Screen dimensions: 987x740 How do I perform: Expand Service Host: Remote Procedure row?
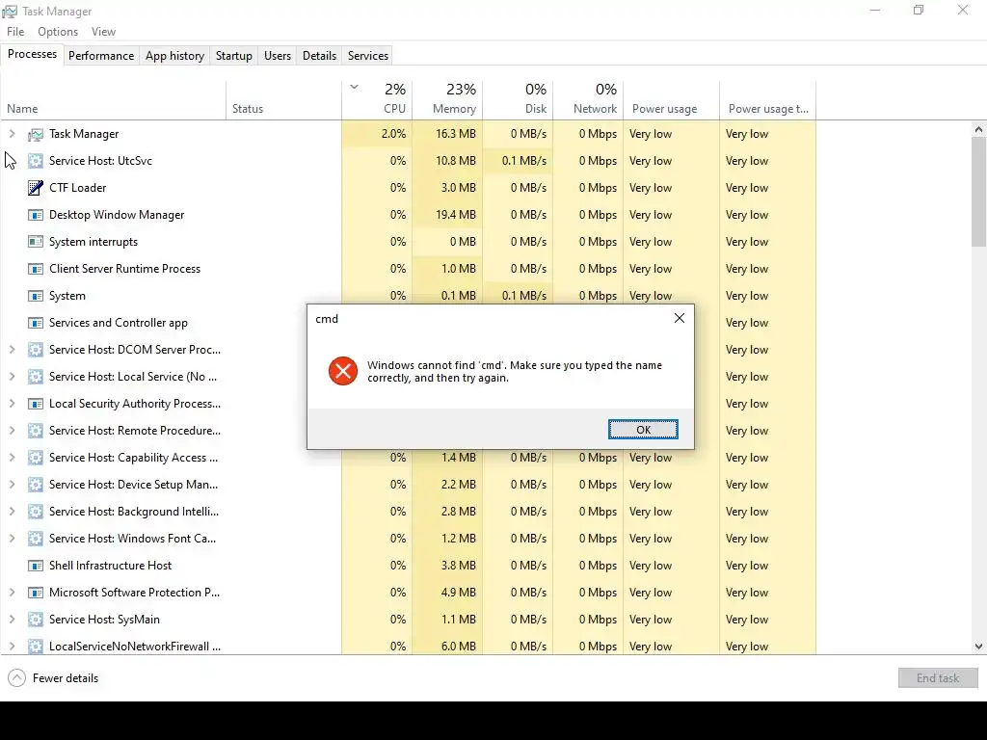[x=12, y=431]
